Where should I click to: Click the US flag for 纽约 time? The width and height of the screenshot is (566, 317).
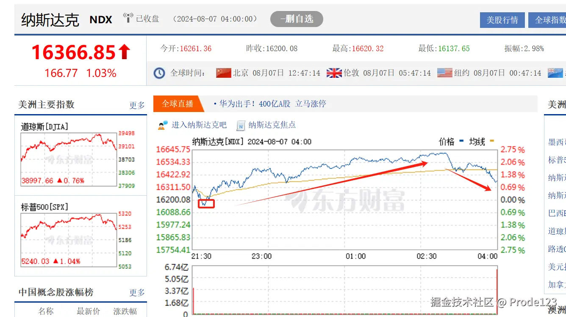coord(445,73)
